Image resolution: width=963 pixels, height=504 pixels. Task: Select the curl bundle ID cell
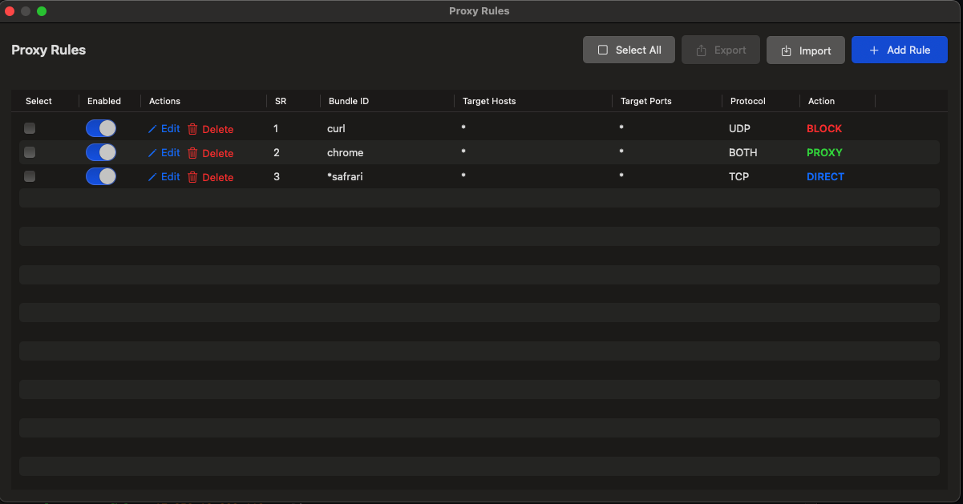(x=336, y=128)
